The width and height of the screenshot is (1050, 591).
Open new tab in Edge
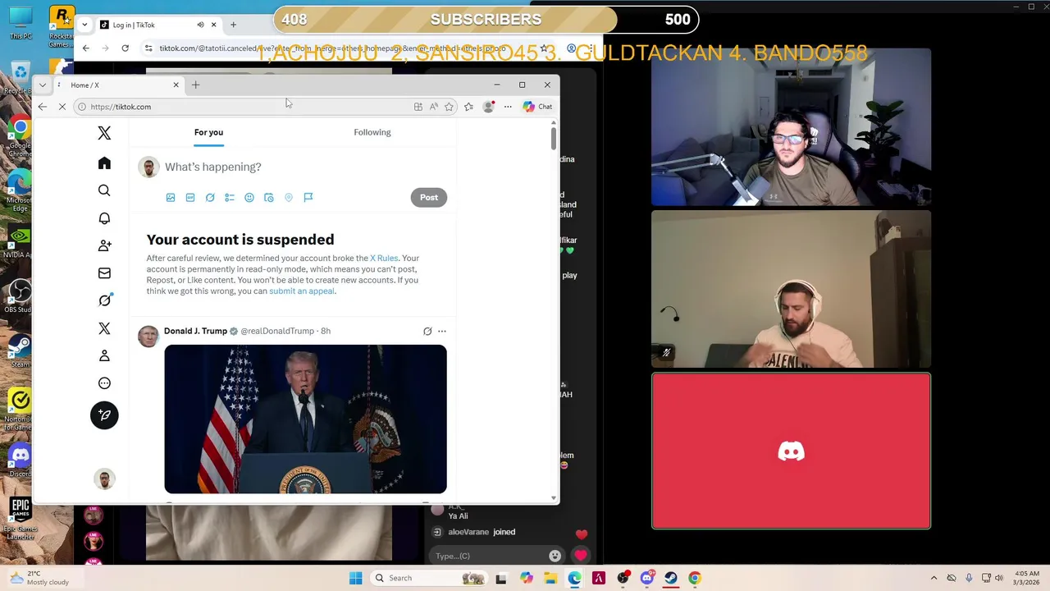(x=195, y=85)
